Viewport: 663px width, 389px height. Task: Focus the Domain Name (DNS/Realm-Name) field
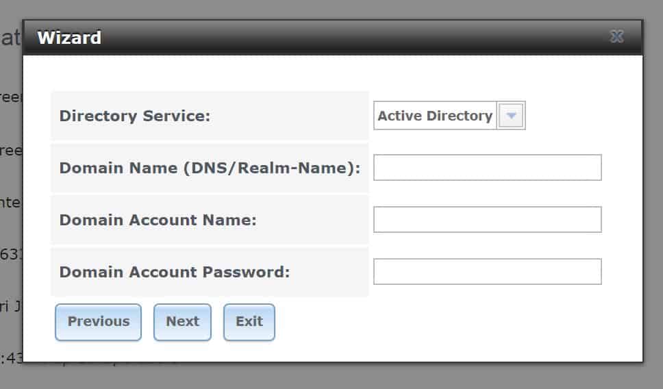pos(487,167)
